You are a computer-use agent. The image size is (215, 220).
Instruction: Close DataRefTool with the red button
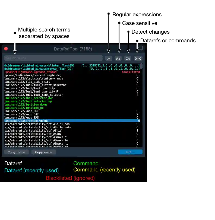pos(6,49)
